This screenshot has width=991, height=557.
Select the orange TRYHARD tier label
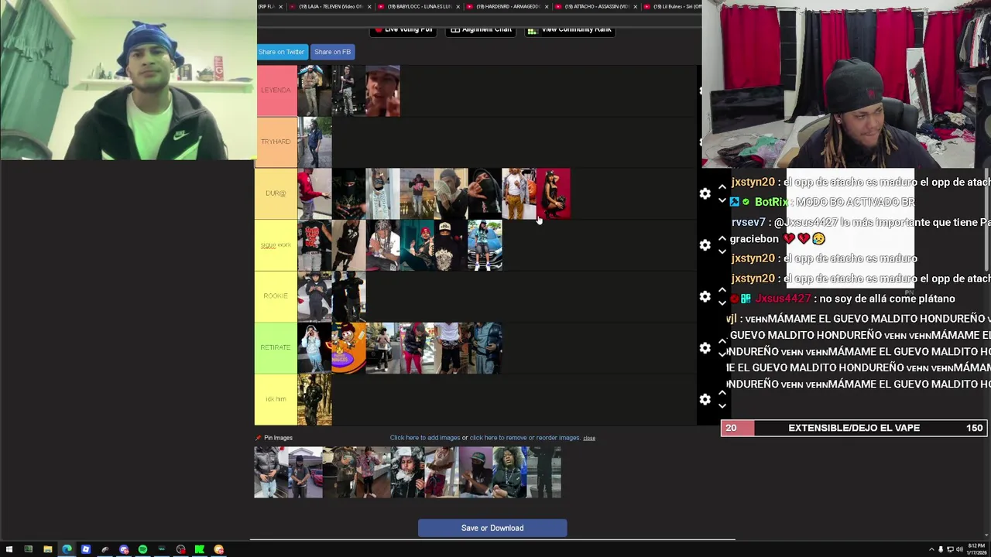[276, 142]
